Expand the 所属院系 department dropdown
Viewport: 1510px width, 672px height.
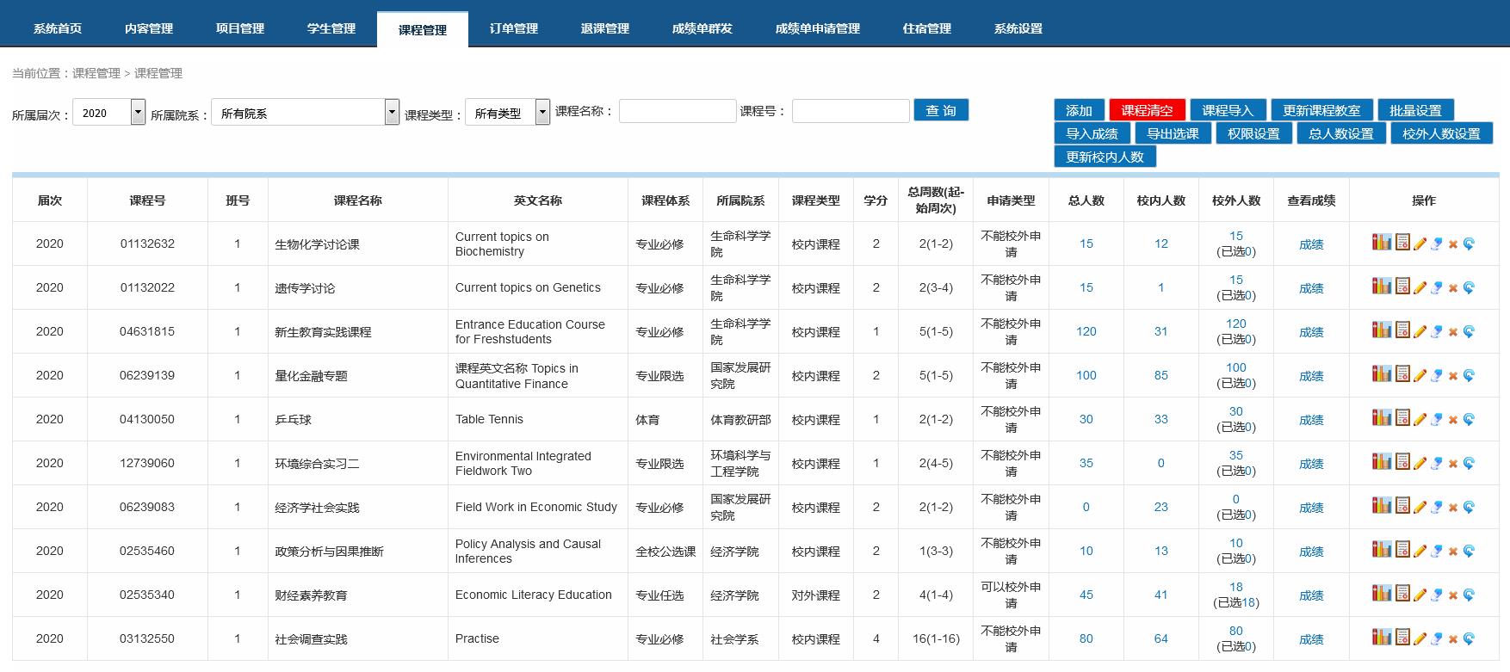point(392,112)
